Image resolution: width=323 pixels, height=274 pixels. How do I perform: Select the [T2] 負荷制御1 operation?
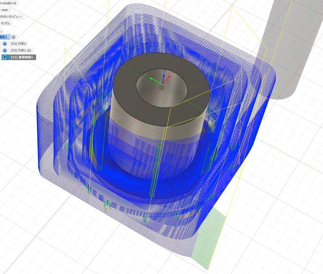point(22,57)
